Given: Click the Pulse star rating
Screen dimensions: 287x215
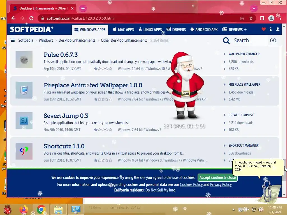Looking at the screenshot, I should click(x=103, y=69).
